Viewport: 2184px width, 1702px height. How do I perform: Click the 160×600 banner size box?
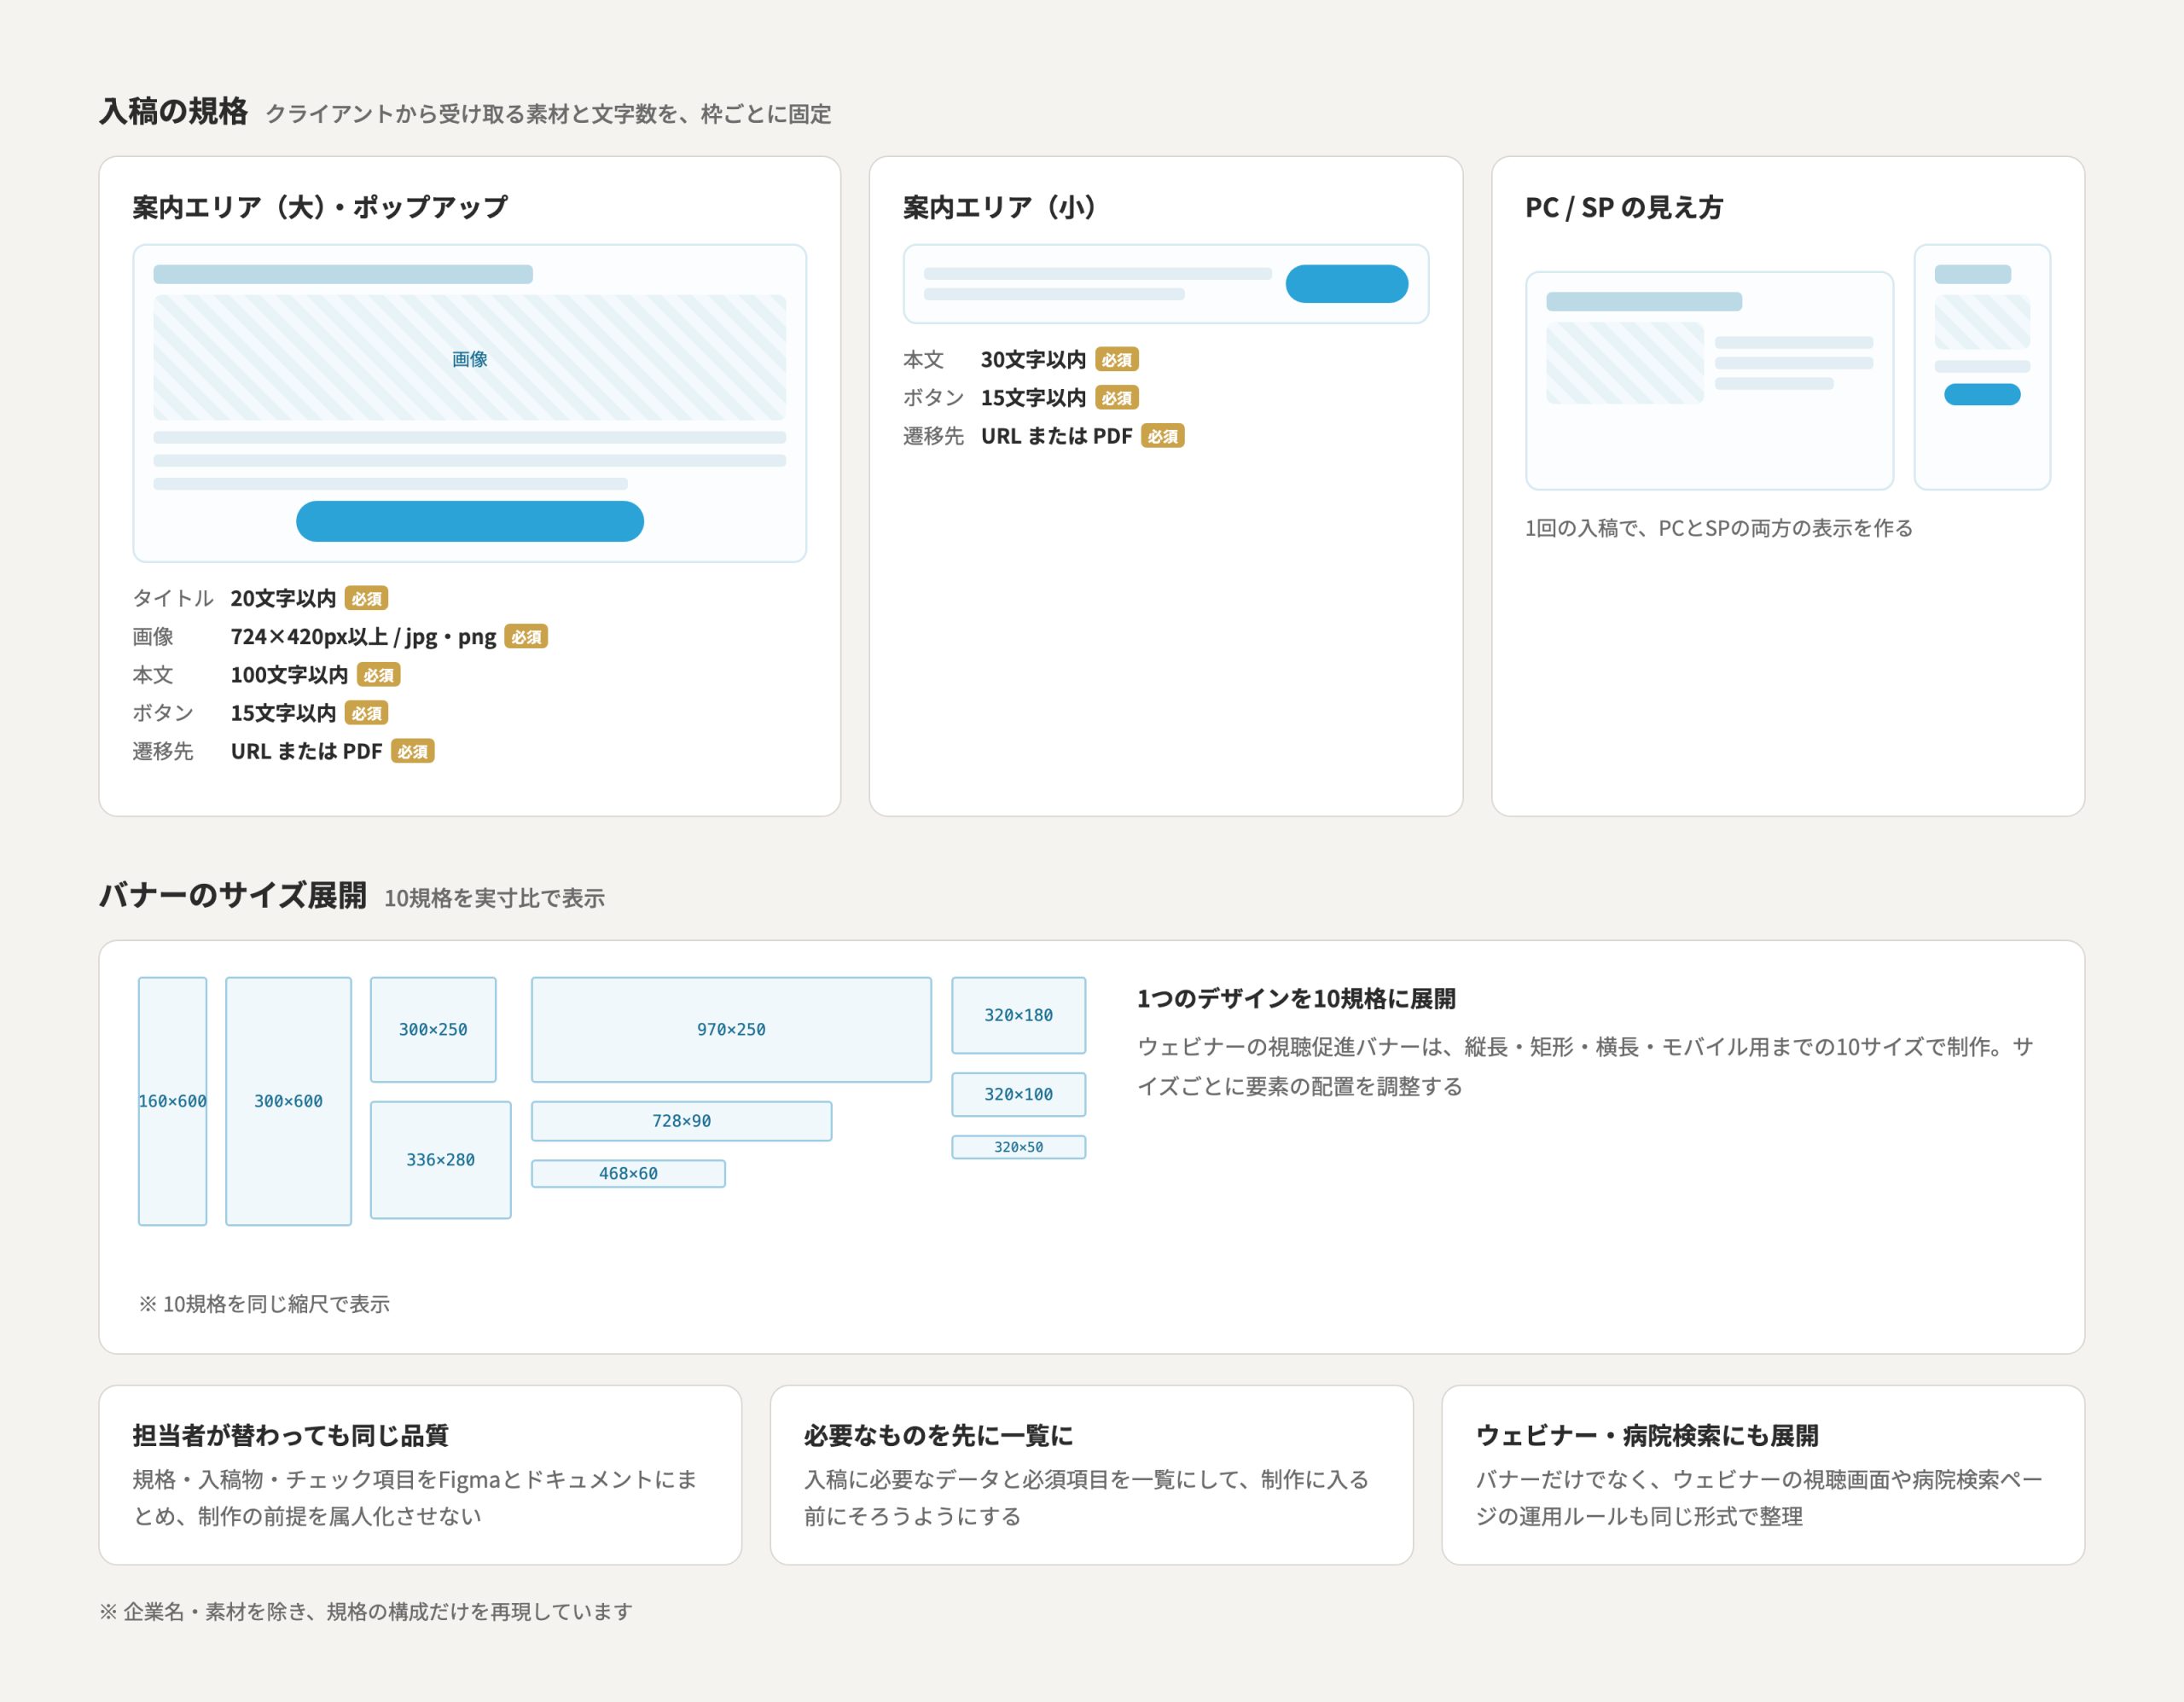(x=172, y=1101)
